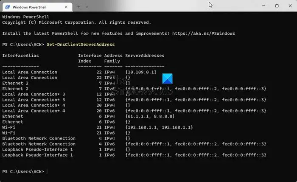Click the ServerAddresses column header

pos(145,56)
